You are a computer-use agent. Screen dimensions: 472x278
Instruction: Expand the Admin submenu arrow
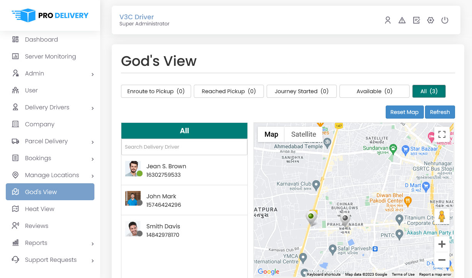pos(92,74)
